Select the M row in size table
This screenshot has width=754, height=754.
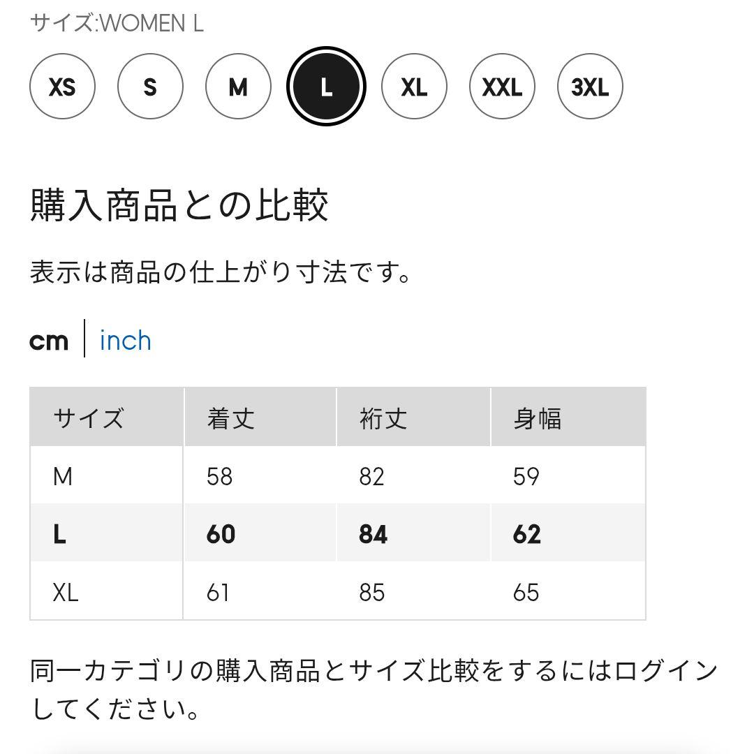click(x=63, y=476)
